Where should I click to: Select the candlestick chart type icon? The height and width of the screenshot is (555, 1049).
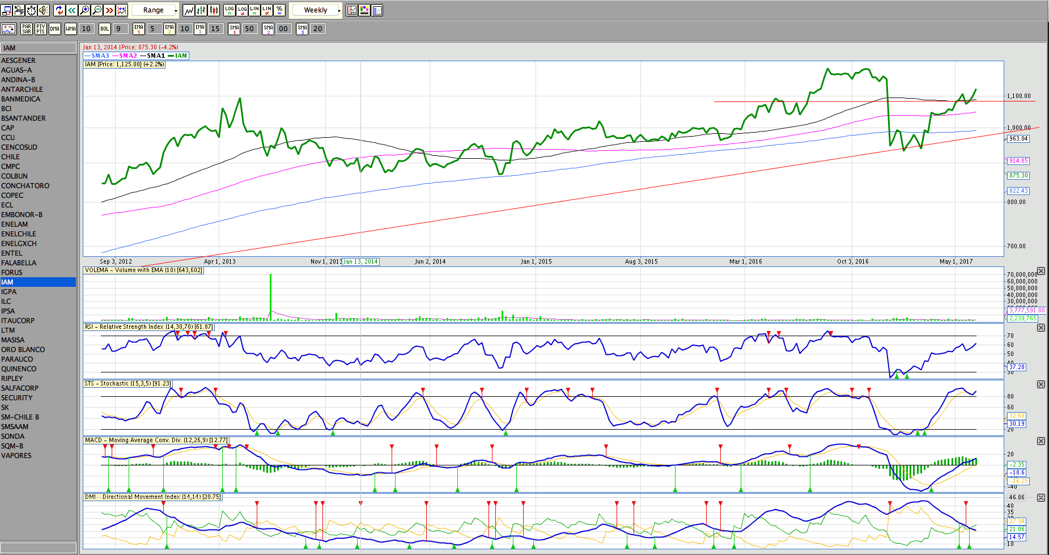[214, 10]
